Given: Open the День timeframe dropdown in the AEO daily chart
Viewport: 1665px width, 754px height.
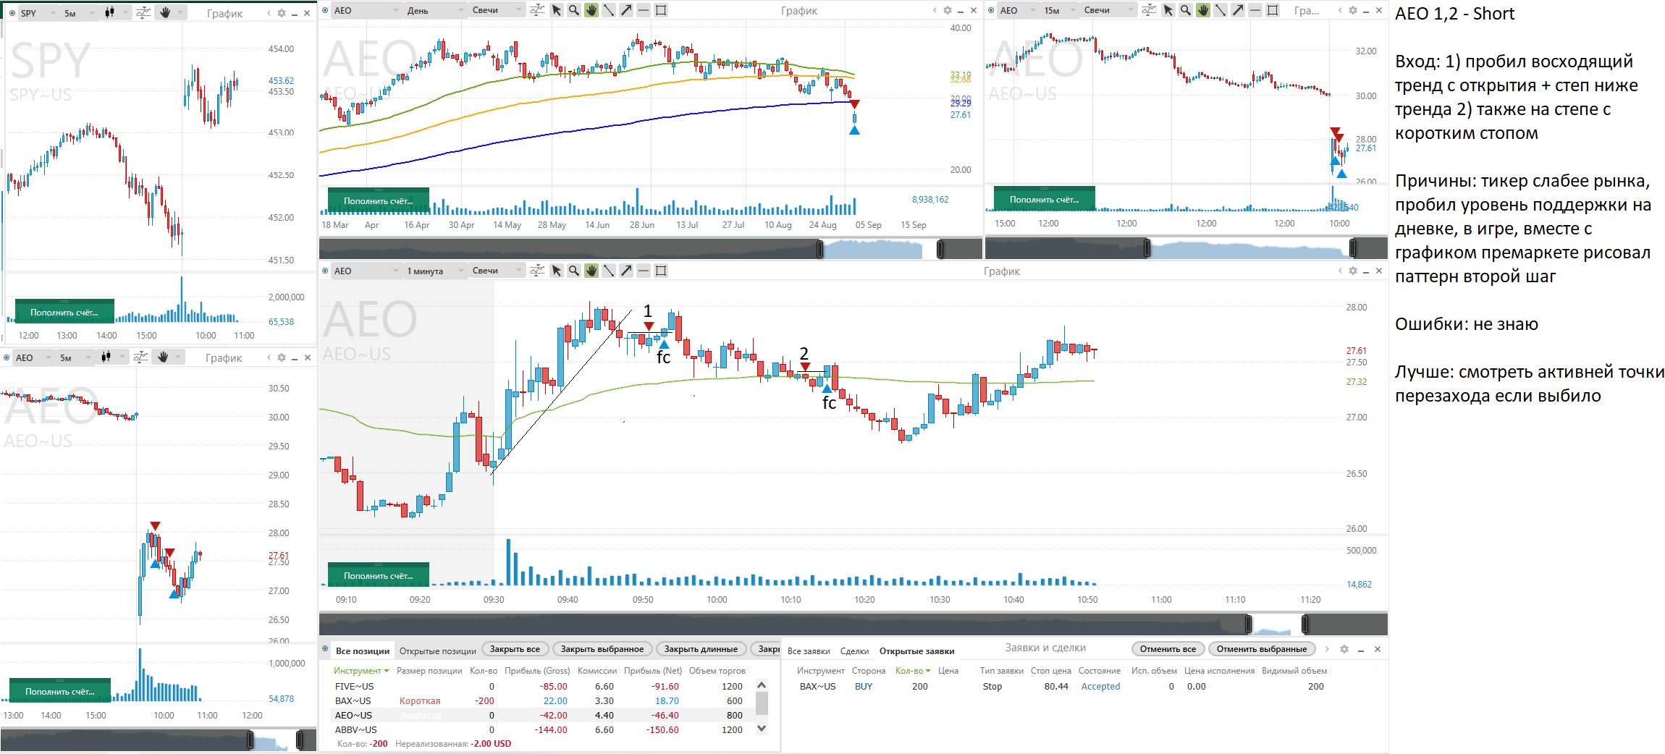Looking at the screenshot, I should coord(434,10).
